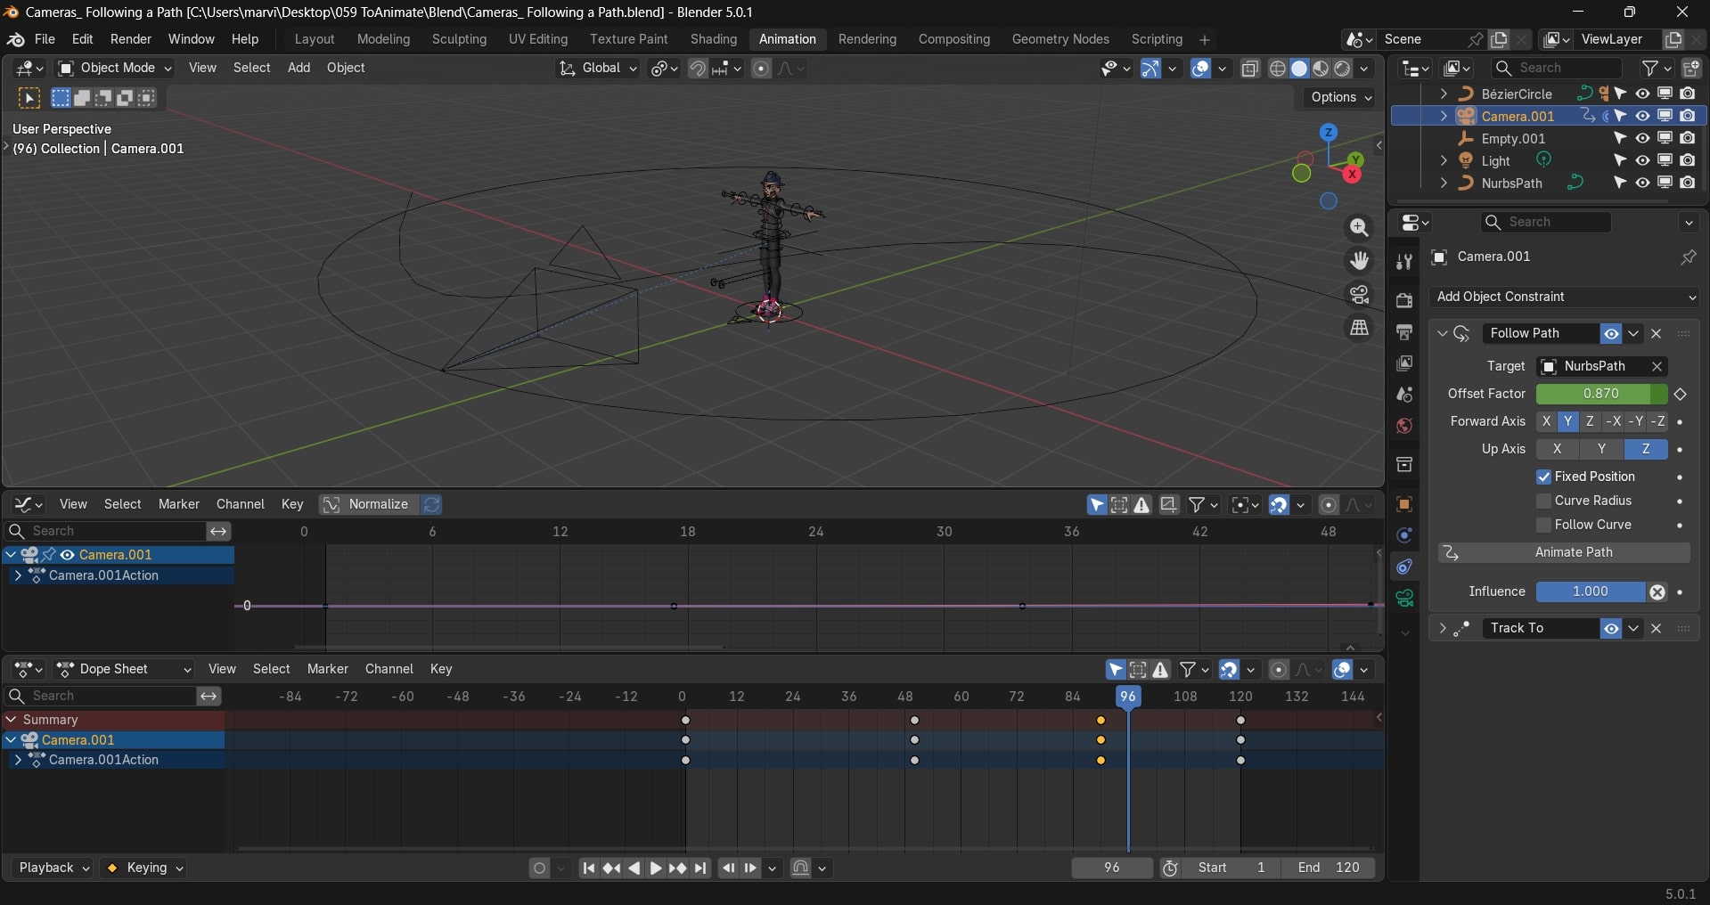Expand the Track To constraint panel
The width and height of the screenshot is (1710, 905).
click(x=1443, y=628)
